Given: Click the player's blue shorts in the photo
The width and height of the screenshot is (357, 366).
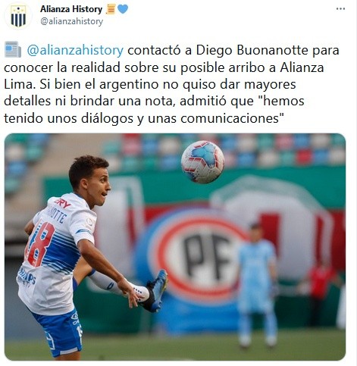Looking at the screenshot, I should tap(60, 333).
